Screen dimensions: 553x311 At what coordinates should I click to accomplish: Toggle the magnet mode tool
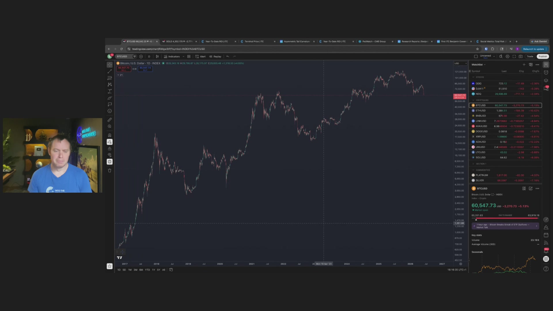(x=109, y=135)
